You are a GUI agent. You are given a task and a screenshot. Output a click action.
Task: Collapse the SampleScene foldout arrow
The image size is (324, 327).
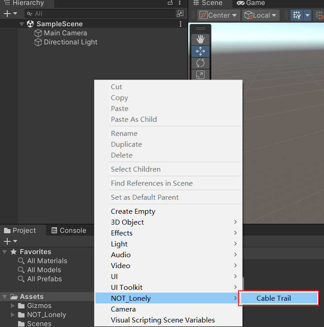coord(22,24)
